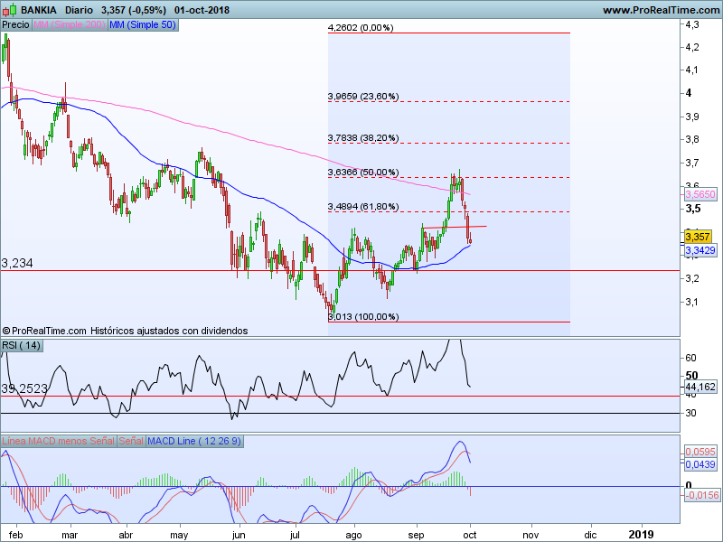
Task: Click the 3,8 price axis label
Action: pyautogui.click(x=692, y=139)
